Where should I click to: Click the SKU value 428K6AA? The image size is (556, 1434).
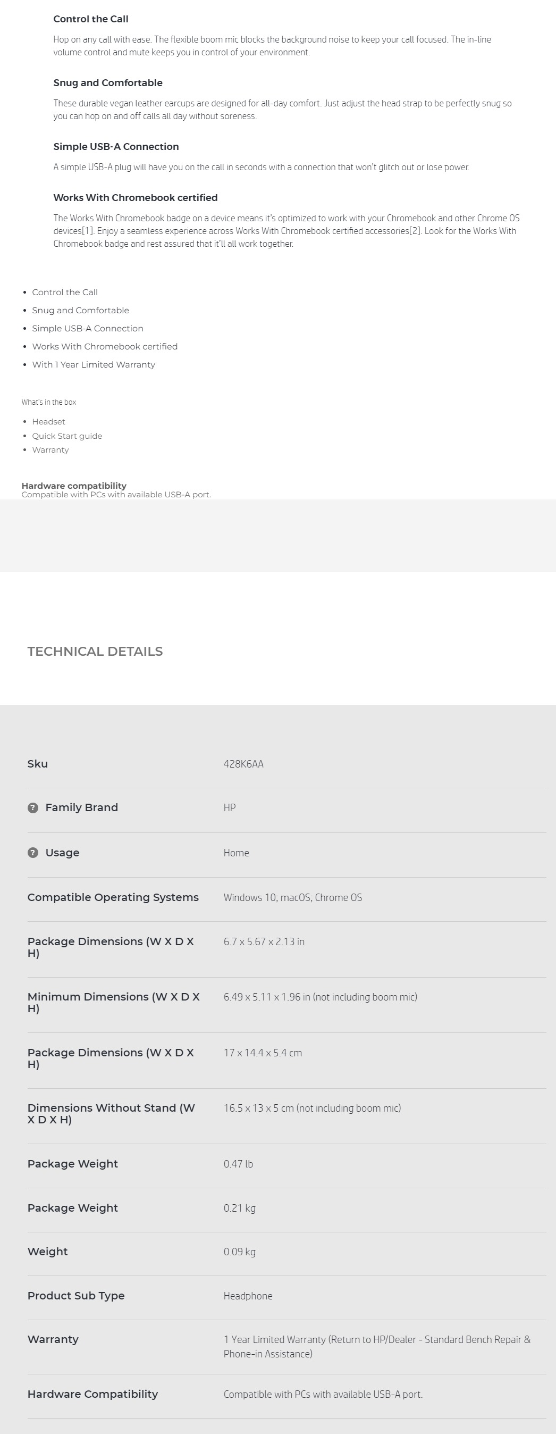pos(243,764)
